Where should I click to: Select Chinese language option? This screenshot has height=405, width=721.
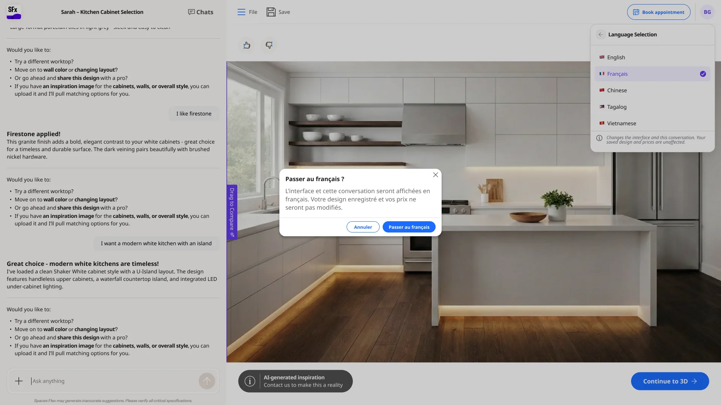652,90
